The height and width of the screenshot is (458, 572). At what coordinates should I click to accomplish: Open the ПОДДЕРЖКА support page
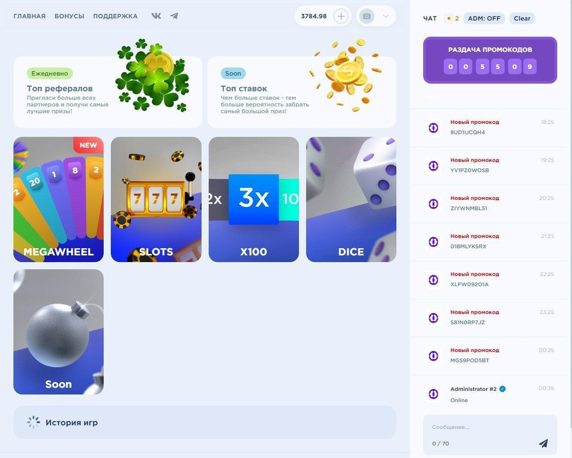[115, 16]
